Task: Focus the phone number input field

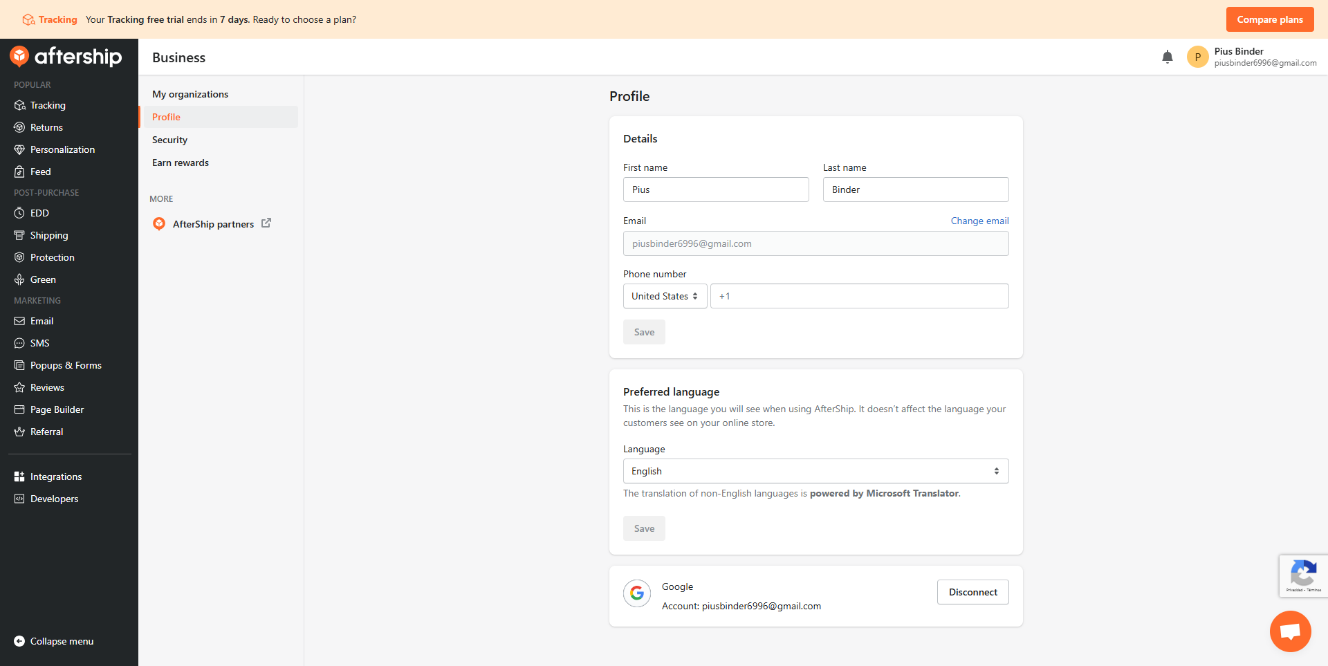Action: (859, 296)
